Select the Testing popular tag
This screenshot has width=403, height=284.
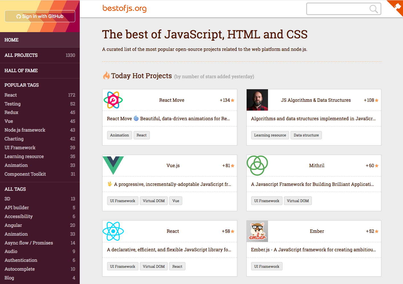tap(40, 104)
